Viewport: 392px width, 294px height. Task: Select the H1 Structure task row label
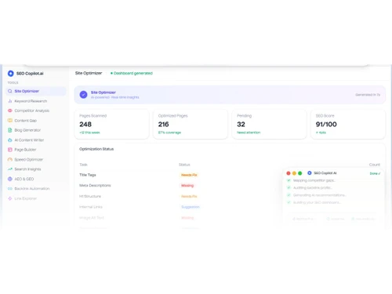(x=90, y=196)
